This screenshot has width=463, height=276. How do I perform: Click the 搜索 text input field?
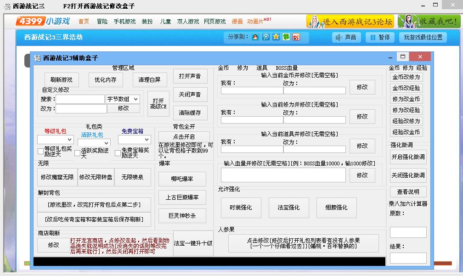coord(80,99)
